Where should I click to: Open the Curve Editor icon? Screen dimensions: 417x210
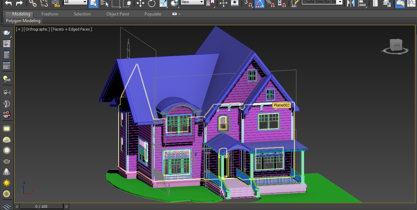[410, 3]
